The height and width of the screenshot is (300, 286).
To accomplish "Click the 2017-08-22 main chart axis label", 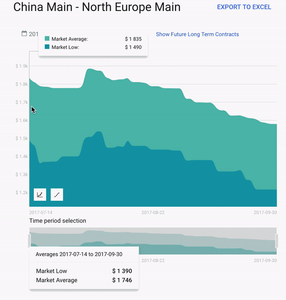I will pyautogui.click(x=153, y=212).
